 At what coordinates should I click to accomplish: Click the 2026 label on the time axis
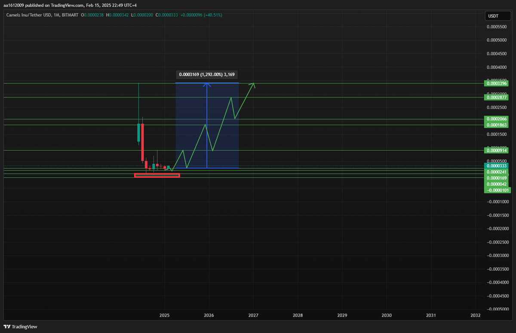click(209, 315)
